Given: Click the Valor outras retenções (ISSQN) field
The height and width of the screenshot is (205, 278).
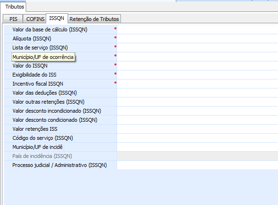Looking at the screenshot, I should click(198, 102).
